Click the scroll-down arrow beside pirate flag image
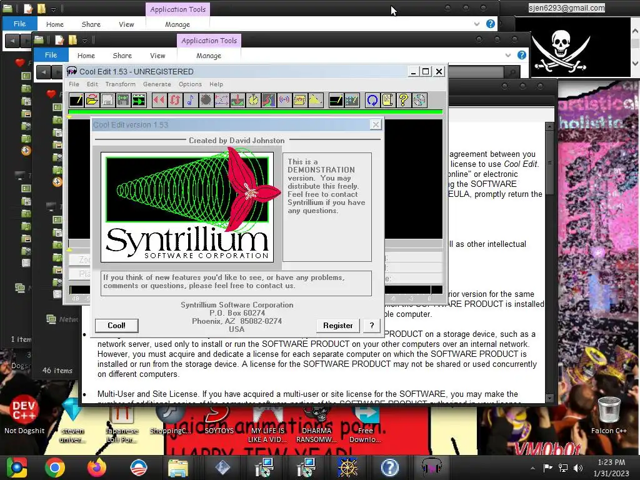Screen dimensions: 640x480 point(635,63)
